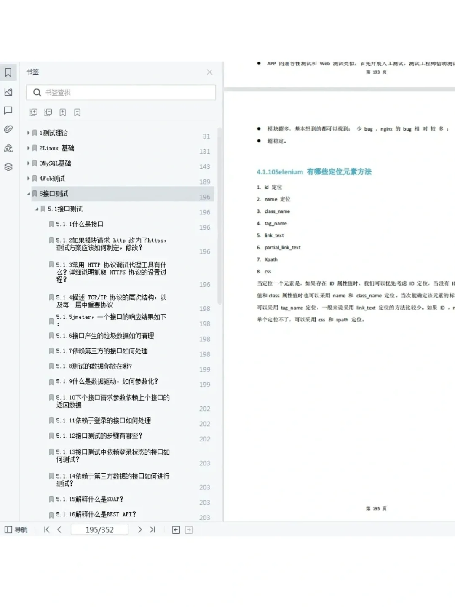Click the add bookmark icon
The height and width of the screenshot is (607, 455).
63,112
